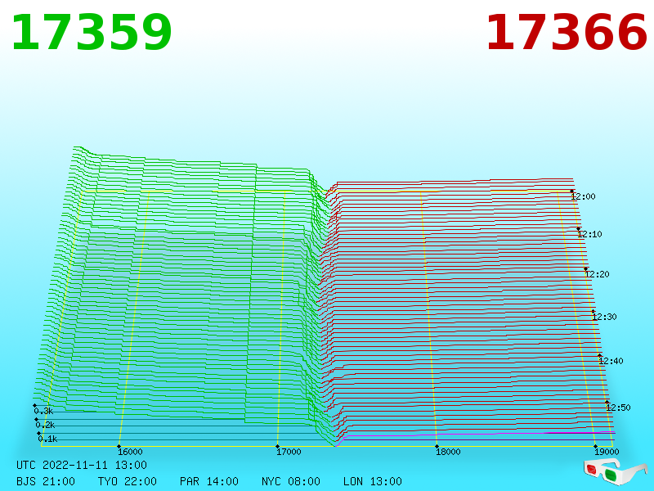Screen dimensions: 654x491
Task: Click the PAR 14:00 clock text
Action: tap(209, 481)
